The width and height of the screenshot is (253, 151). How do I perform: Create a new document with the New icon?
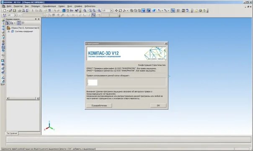coord(5,10)
